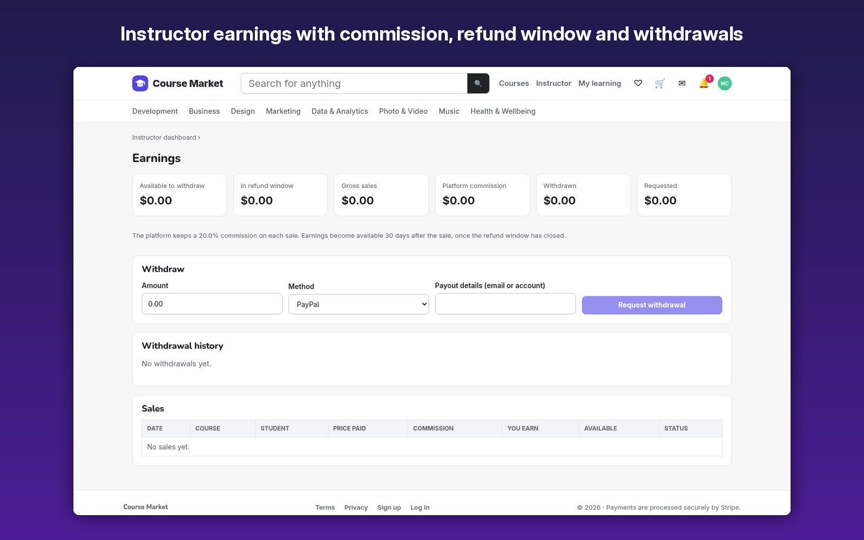The width and height of the screenshot is (864, 540).
Task: Focus the withdrawal Amount field
Action: coord(212,303)
